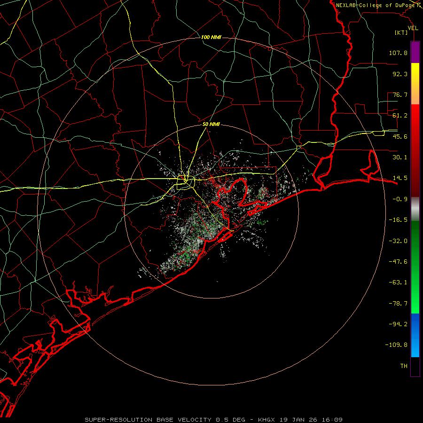Select the 50 NMI range ring label

coord(211,125)
